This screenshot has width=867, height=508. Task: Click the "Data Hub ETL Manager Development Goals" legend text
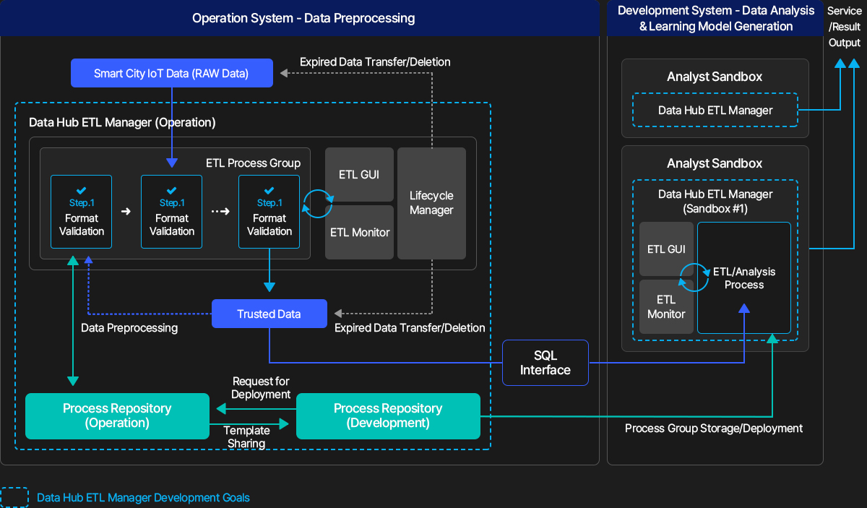click(143, 497)
